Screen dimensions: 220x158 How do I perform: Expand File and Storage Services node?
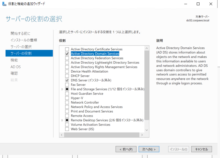62,89
